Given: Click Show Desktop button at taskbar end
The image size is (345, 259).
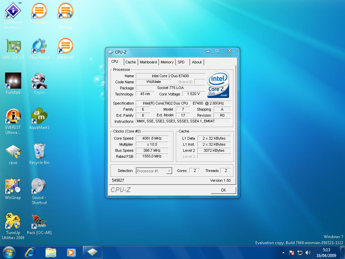Looking at the screenshot, I should tap(343, 253).
